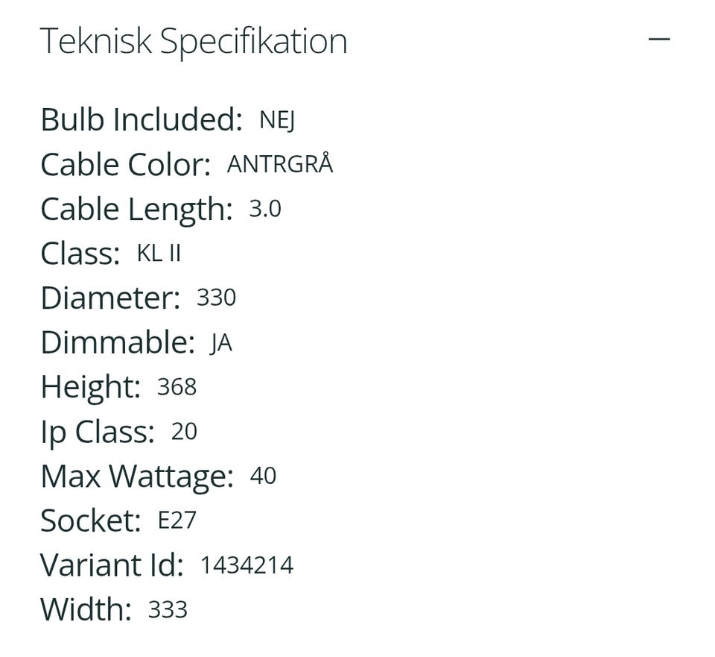This screenshot has height=657, width=715.
Task: Click the Teknisk Specifikation heading
Action: (x=193, y=41)
